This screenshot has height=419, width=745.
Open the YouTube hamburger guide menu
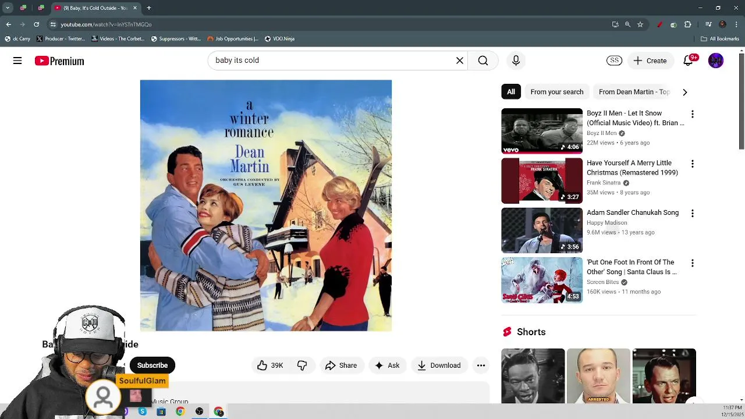point(17,61)
